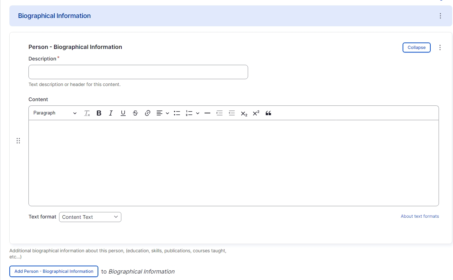Image resolution: width=453 pixels, height=280 pixels.
Task: Toggle underline formatting
Action: pos(123,113)
